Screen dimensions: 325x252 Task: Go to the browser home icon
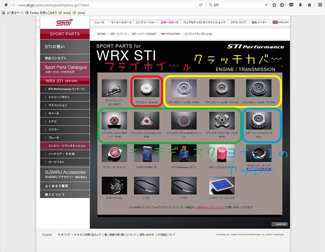coord(309,5)
